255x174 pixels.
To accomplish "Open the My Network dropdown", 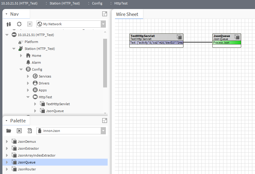I will [x=103, y=24].
